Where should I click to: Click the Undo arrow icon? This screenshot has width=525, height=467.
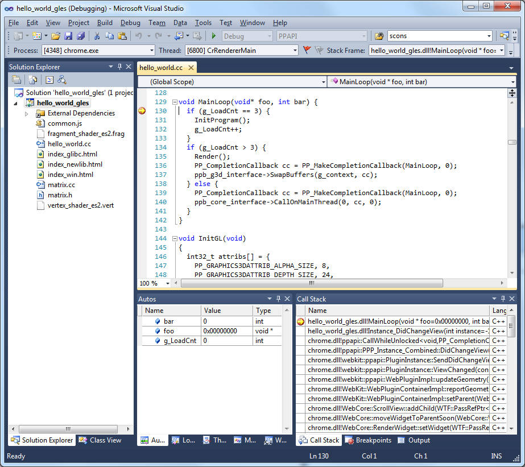pyautogui.click(x=139, y=36)
